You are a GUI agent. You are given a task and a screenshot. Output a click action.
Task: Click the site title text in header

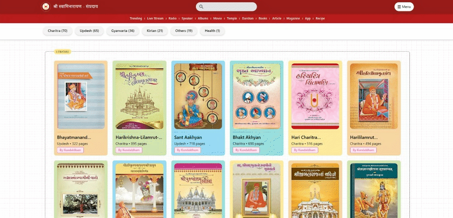pos(76,6)
